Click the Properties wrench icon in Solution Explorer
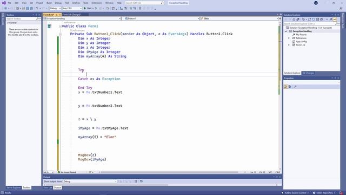 [330, 19]
